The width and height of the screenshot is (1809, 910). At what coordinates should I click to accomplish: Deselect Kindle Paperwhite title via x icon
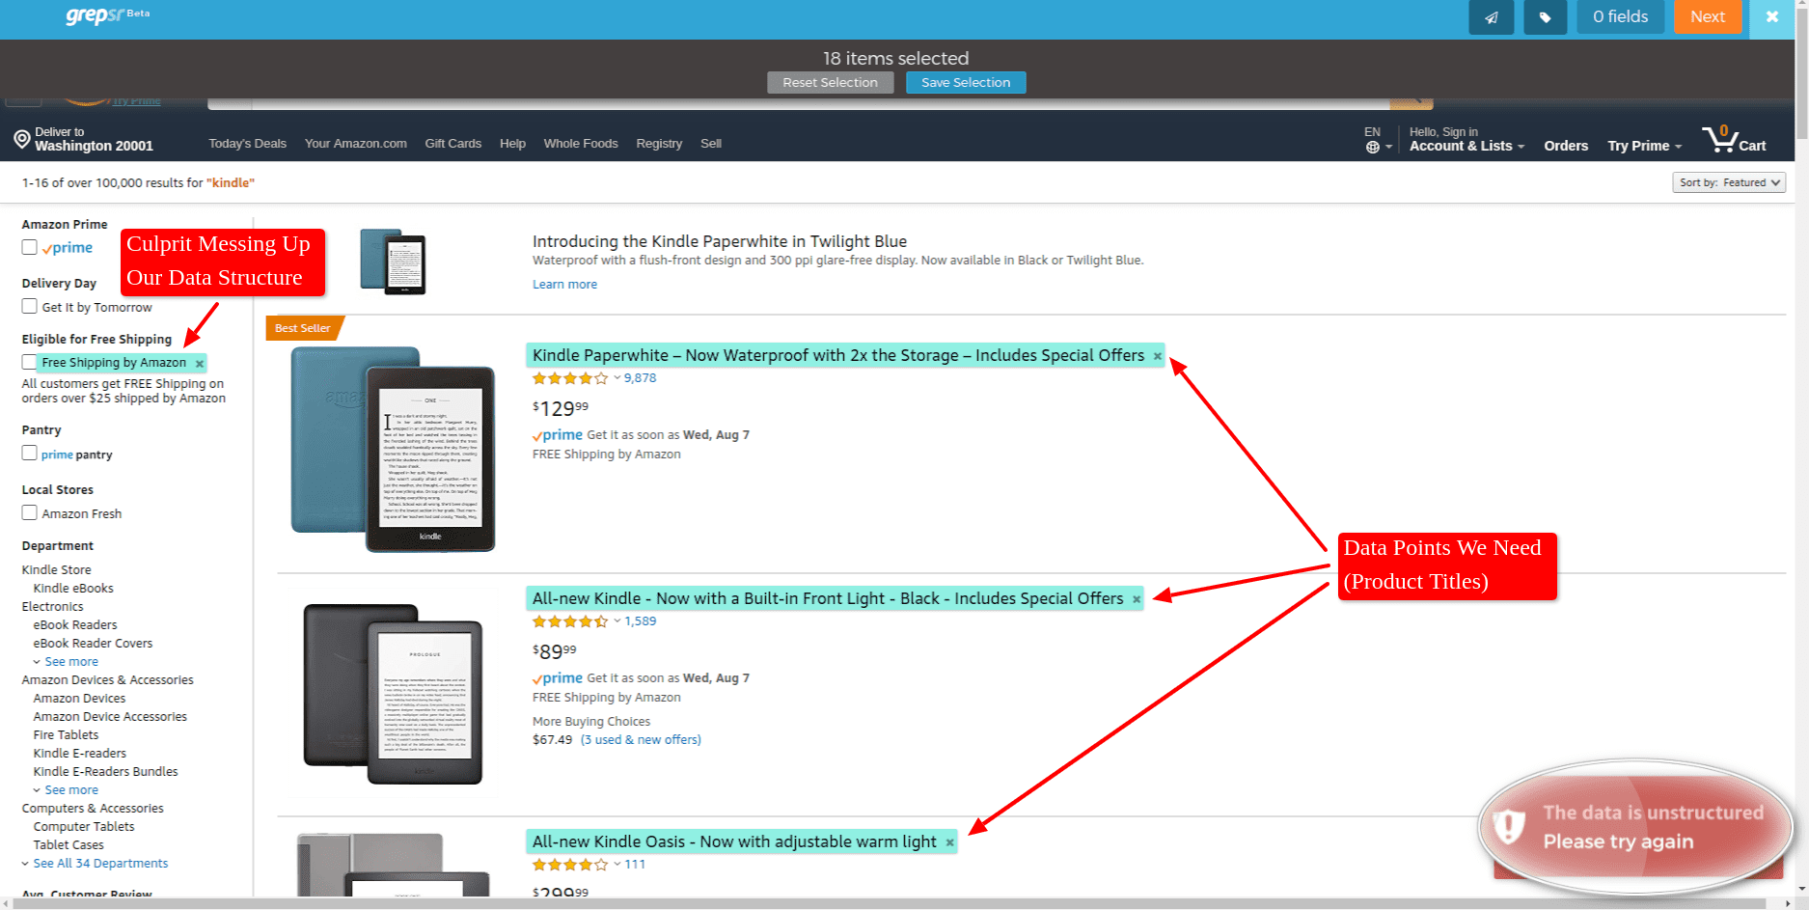pyautogui.click(x=1157, y=356)
